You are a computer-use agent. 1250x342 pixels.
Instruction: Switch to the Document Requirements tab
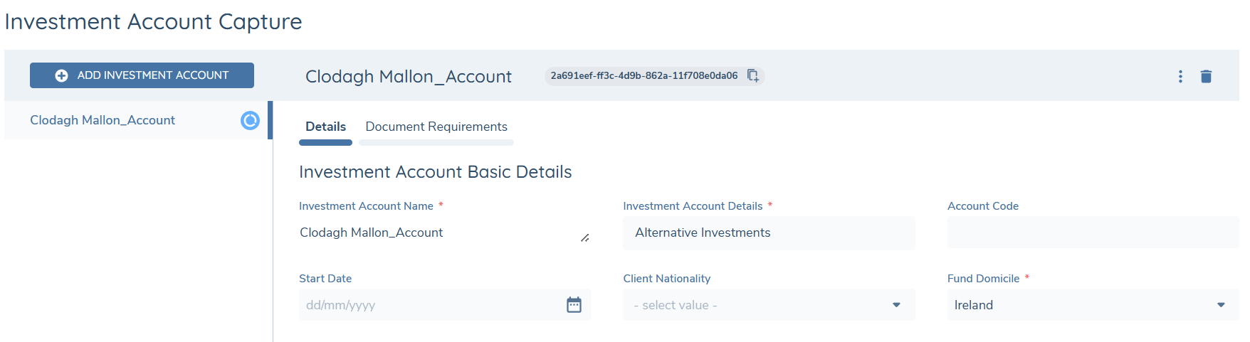[436, 127]
